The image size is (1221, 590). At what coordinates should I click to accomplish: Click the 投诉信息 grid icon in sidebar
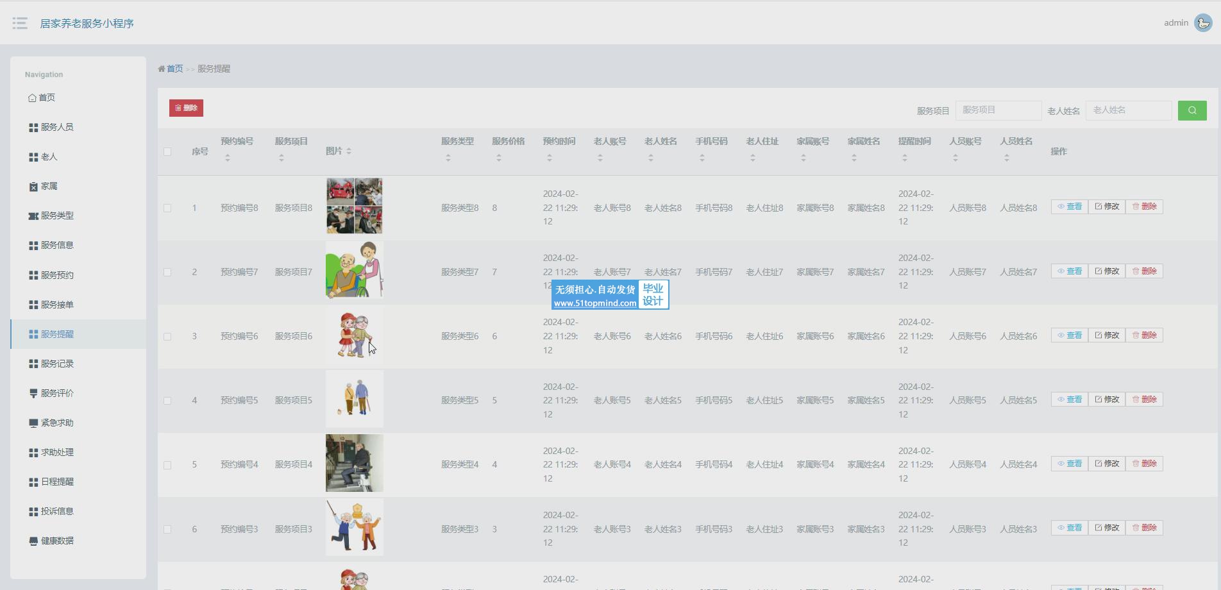(x=33, y=512)
